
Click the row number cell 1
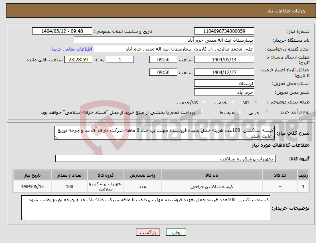pyautogui.click(x=303, y=186)
